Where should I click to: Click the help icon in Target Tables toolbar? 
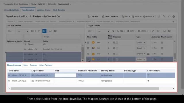tap(169, 31)
